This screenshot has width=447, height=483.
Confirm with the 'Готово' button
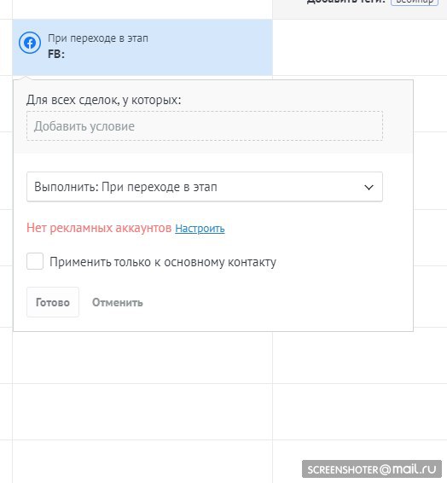click(53, 302)
